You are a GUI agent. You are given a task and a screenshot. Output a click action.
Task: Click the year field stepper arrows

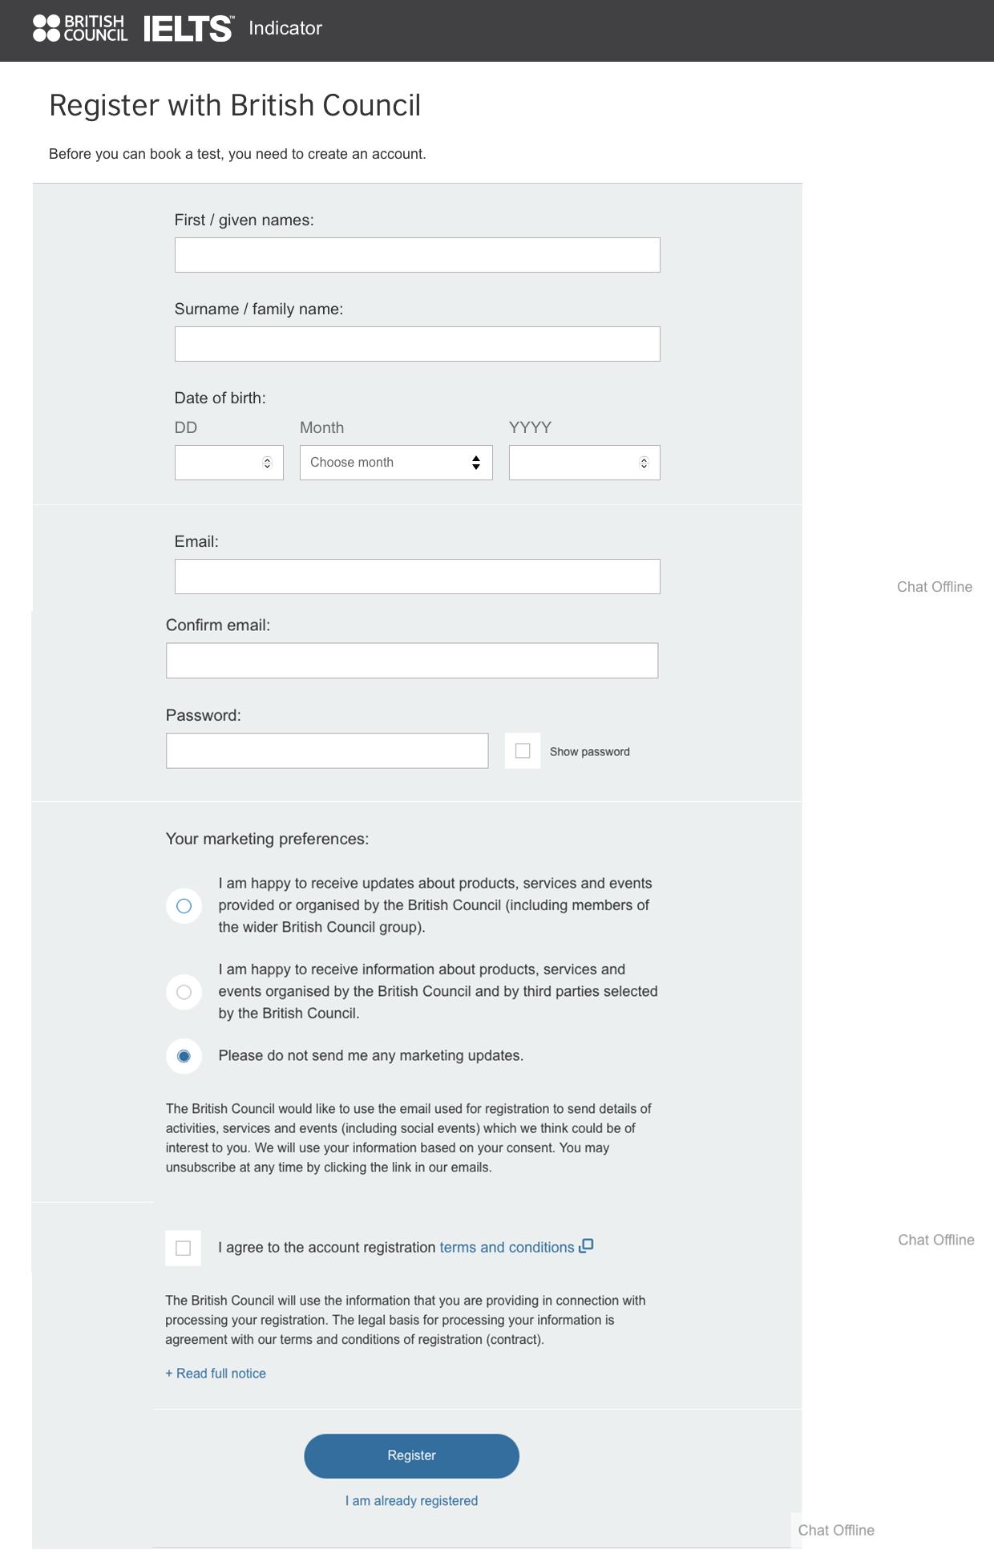(643, 463)
